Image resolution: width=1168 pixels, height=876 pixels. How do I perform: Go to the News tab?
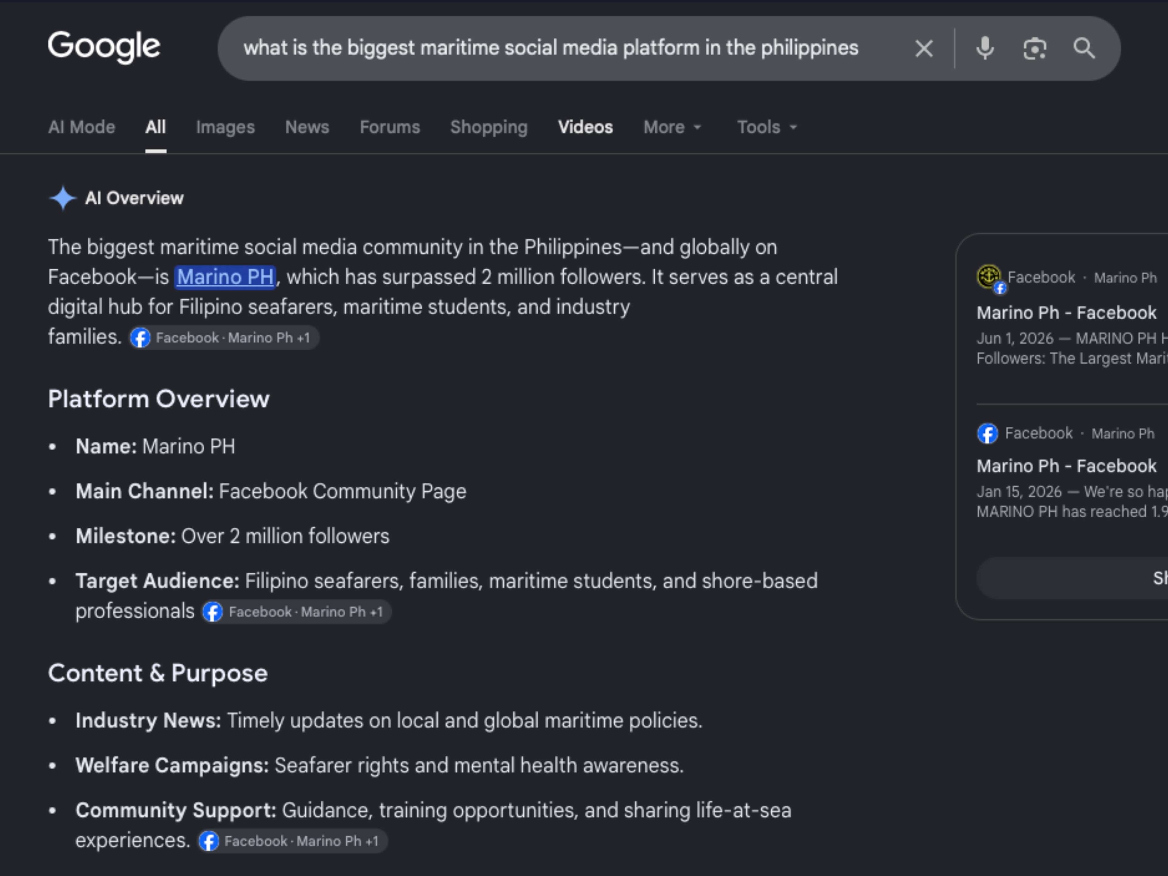point(307,127)
